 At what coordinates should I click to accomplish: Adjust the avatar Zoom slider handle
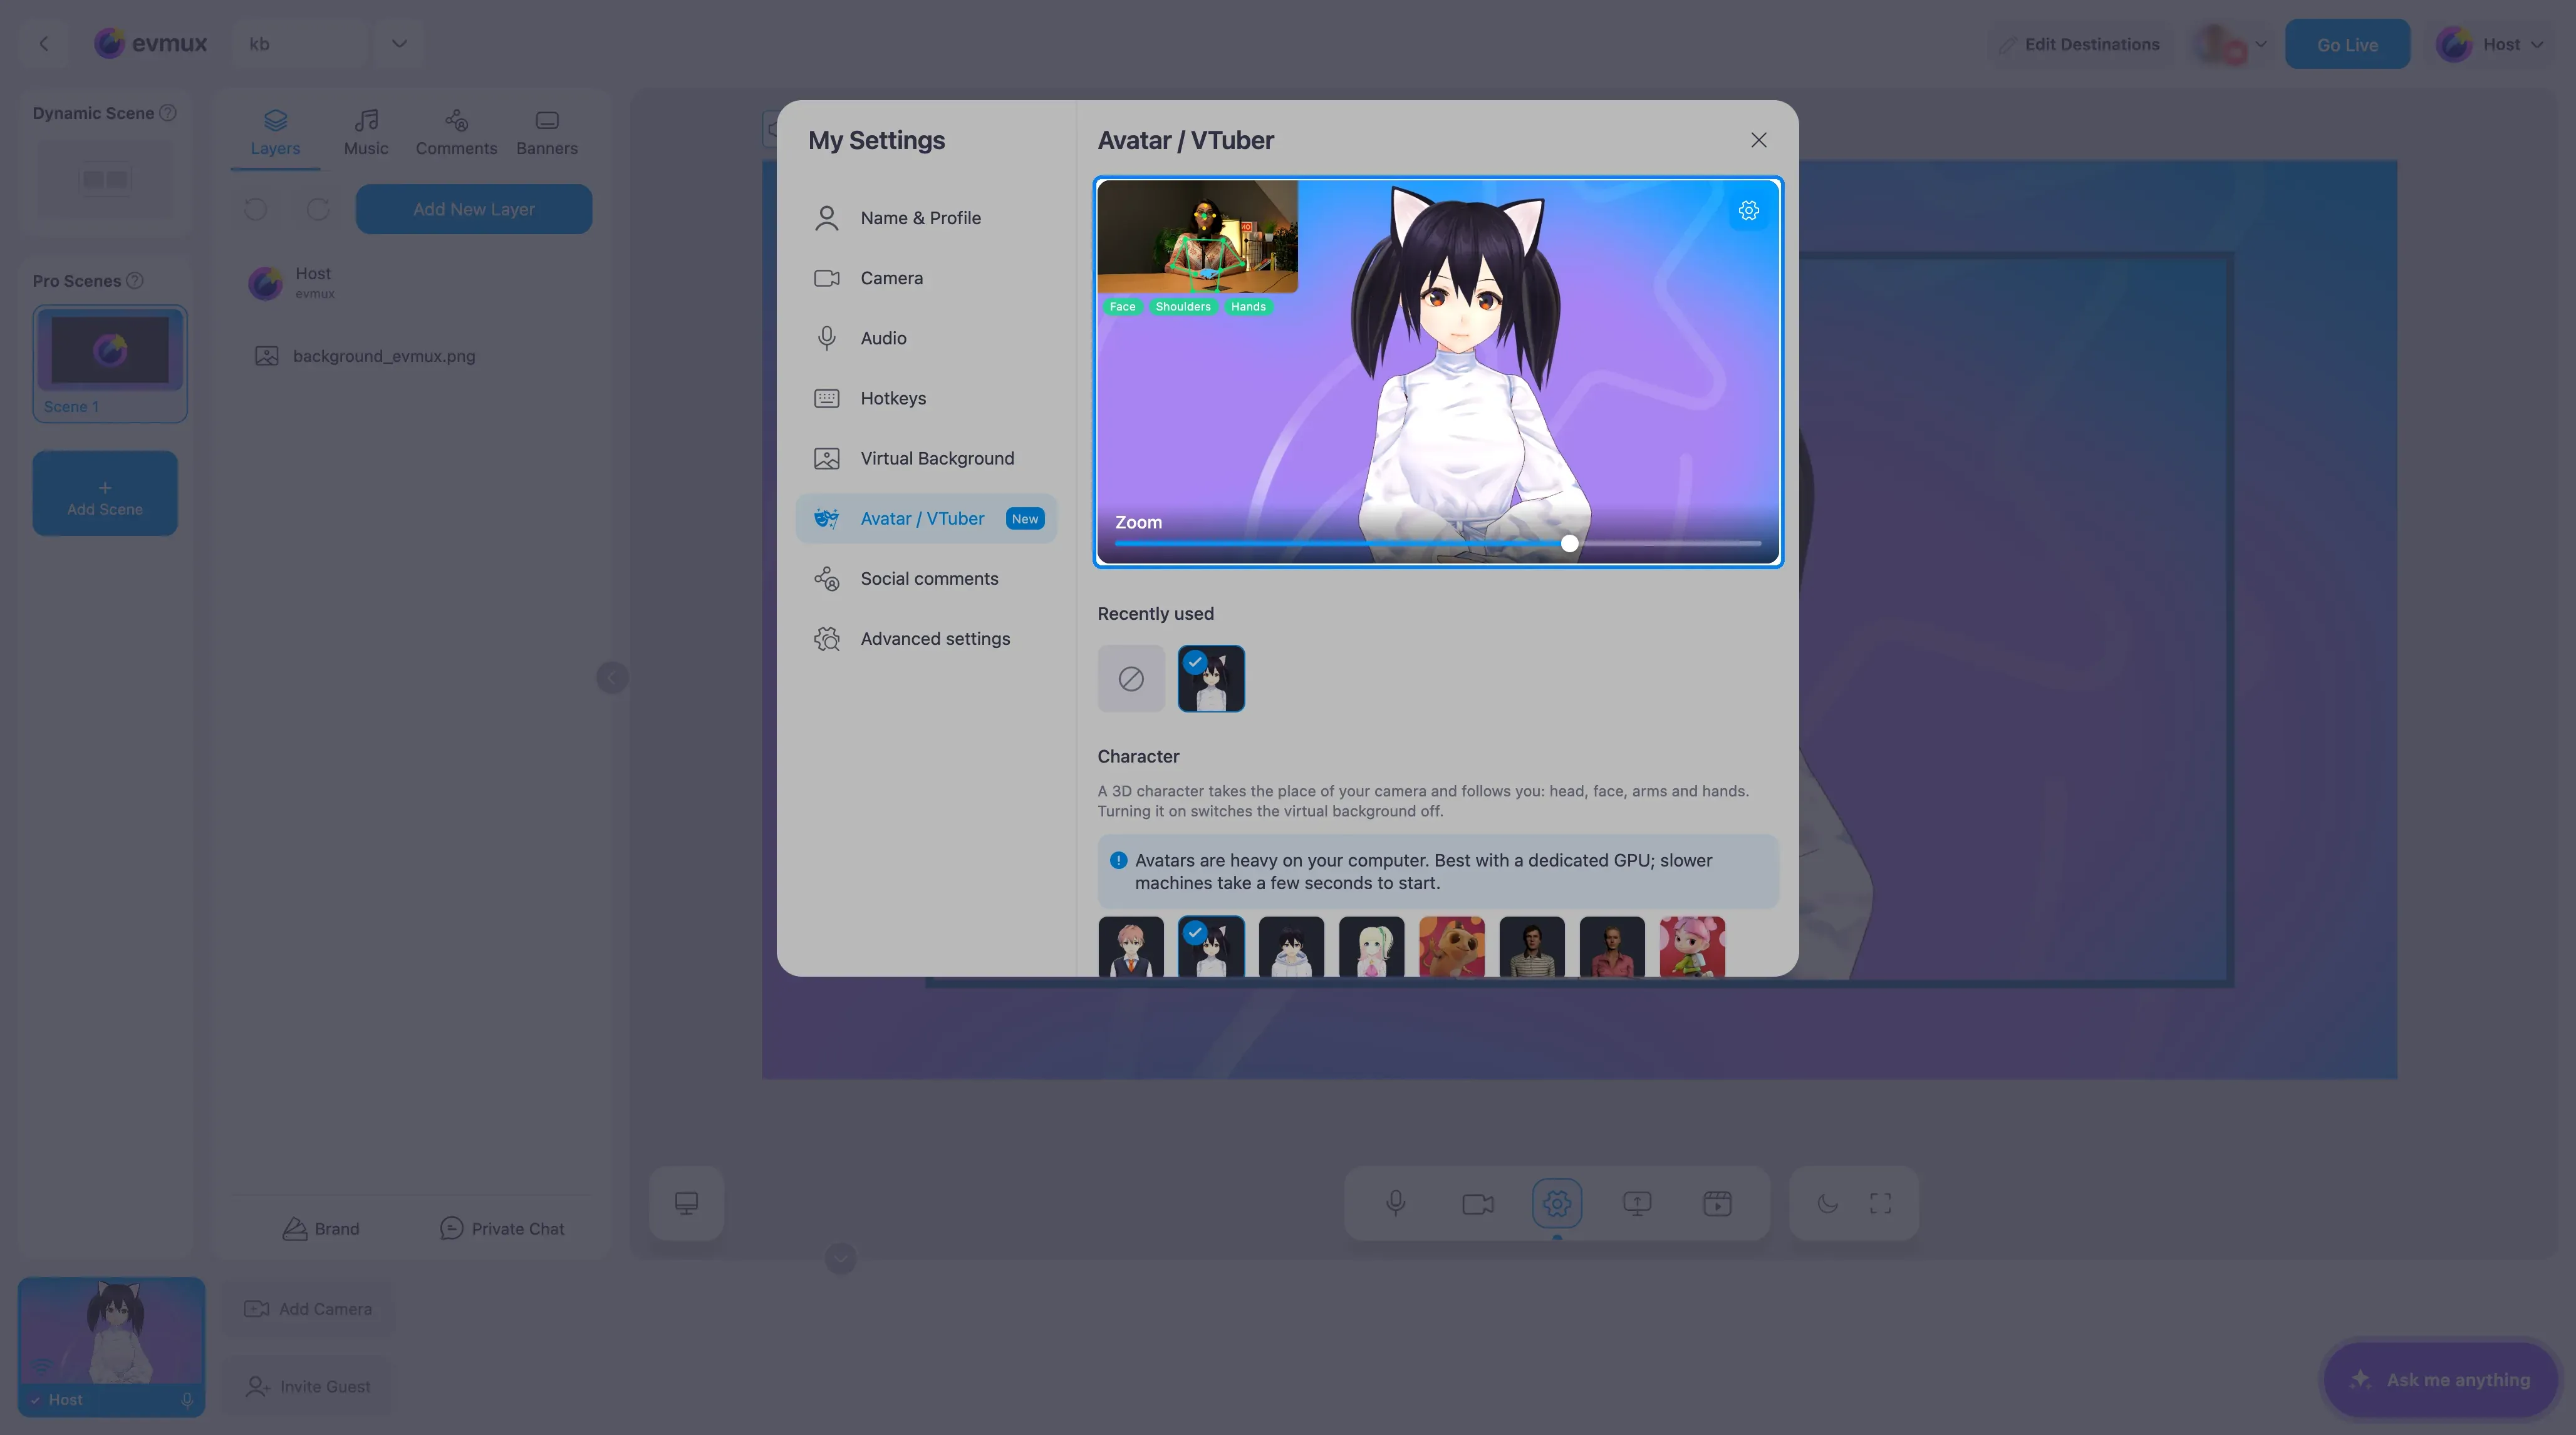point(1569,543)
